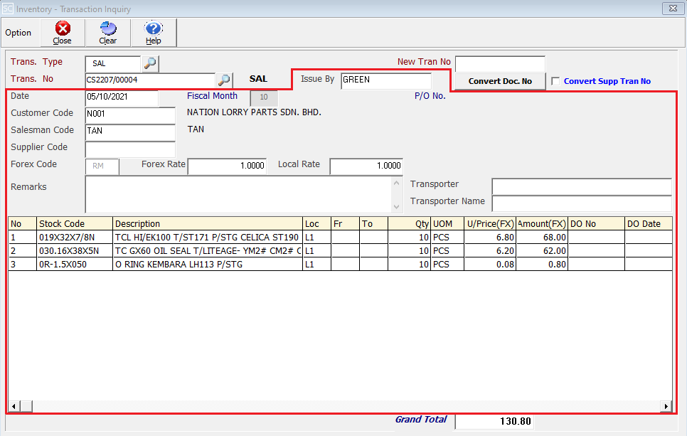Click inside the Remarks text box
687x436 pixels.
coord(239,195)
